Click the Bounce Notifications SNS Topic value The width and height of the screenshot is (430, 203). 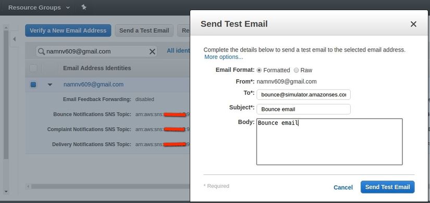162,115
